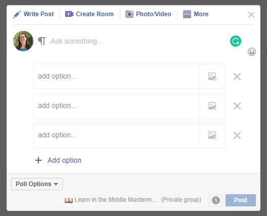Click the paragraph formatting icon

point(41,41)
